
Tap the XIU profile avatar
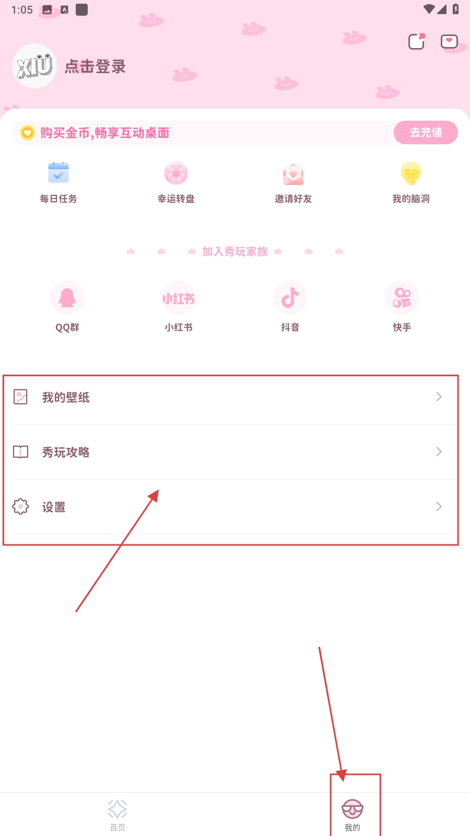(34, 66)
